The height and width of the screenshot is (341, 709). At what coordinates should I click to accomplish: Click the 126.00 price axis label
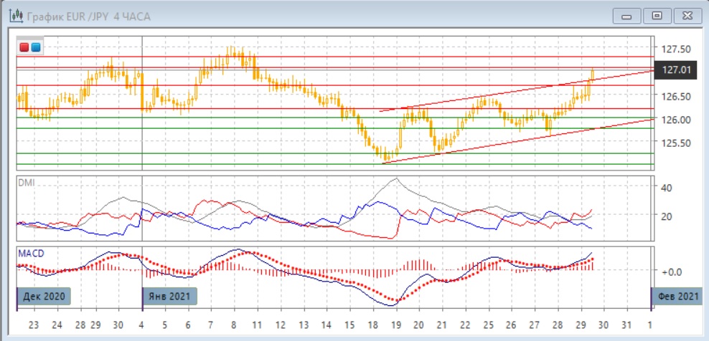(x=676, y=119)
